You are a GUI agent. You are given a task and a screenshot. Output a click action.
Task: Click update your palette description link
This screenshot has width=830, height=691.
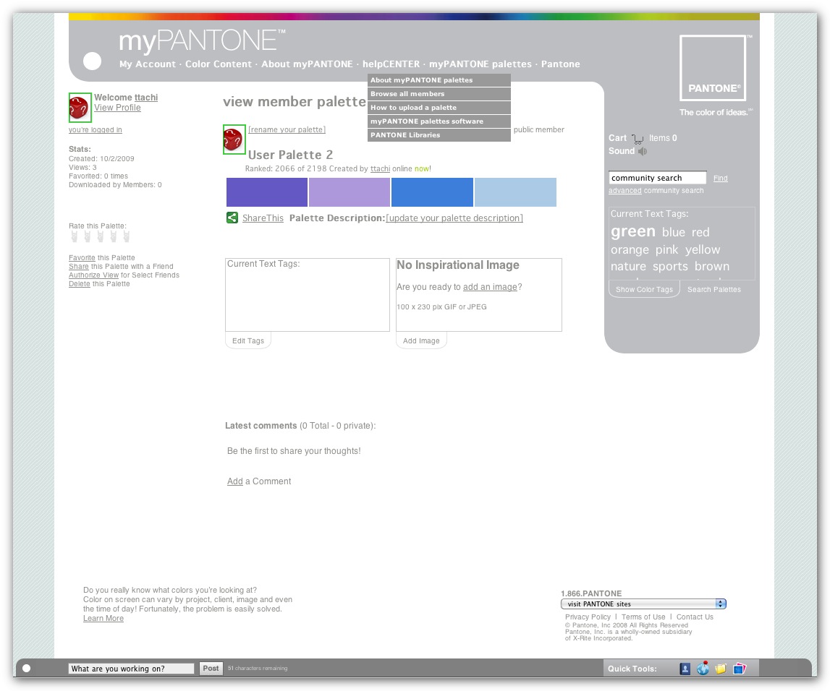pyautogui.click(x=454, y=218)
